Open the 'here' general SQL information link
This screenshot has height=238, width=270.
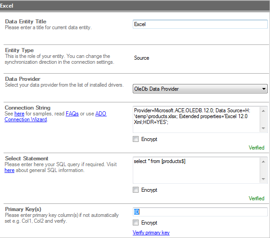(9, 171)
